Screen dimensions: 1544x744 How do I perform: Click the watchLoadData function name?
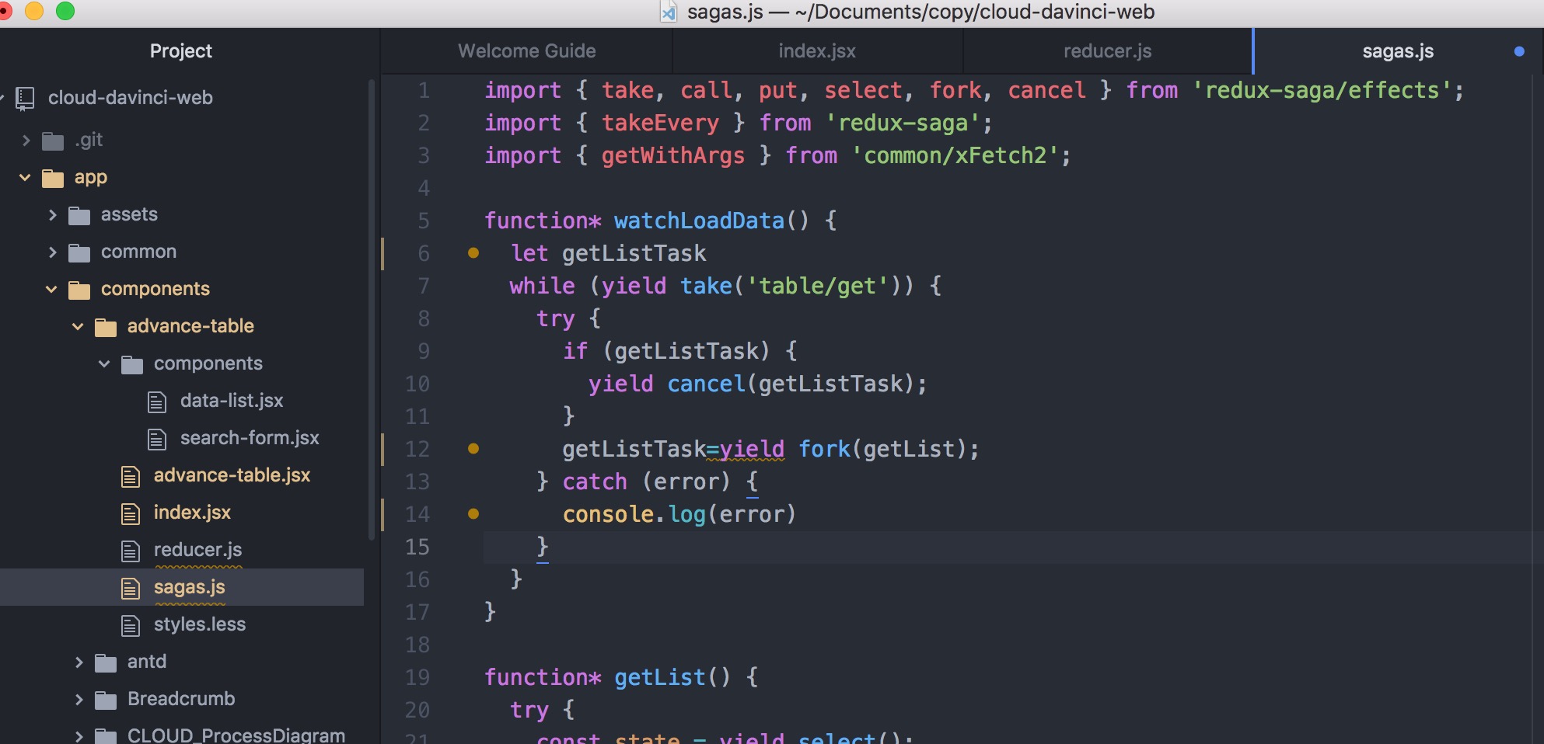[699, 221]
